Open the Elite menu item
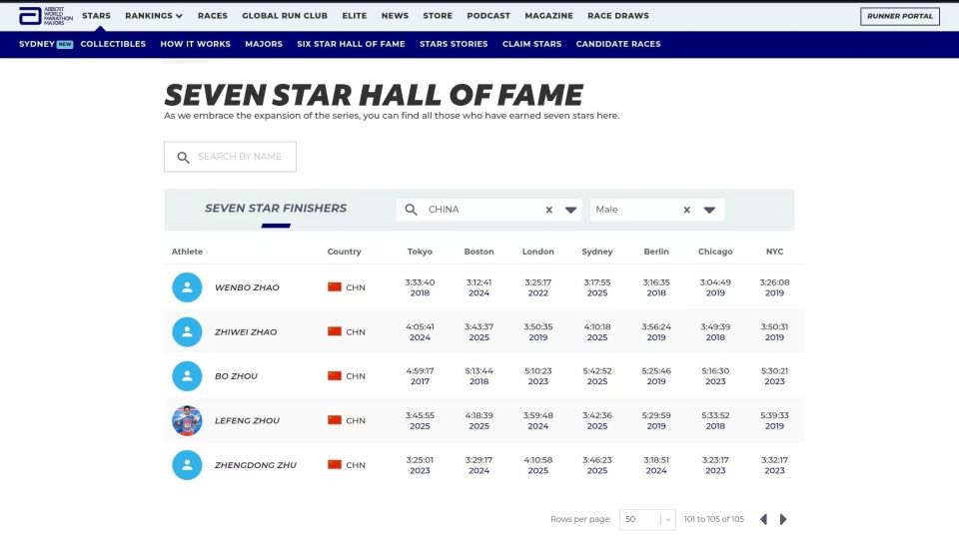 coord(355,16)
